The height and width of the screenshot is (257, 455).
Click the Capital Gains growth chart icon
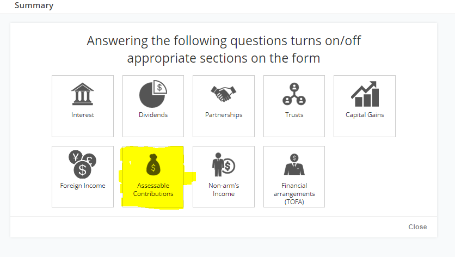(x=365, y=94)
